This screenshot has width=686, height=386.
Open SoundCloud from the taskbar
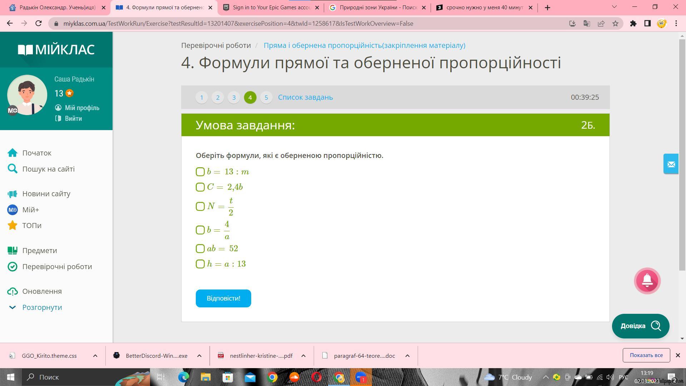294,377
